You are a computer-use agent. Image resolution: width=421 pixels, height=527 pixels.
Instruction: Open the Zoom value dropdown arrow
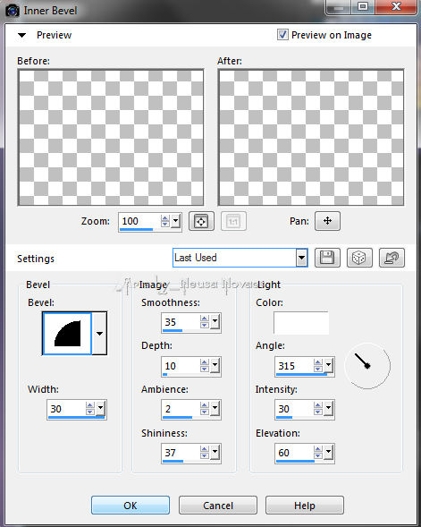(175, 221)
